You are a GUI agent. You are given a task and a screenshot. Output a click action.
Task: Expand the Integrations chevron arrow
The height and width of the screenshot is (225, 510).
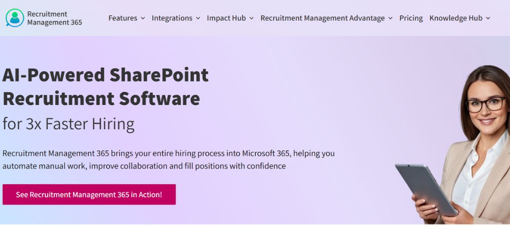198,18
